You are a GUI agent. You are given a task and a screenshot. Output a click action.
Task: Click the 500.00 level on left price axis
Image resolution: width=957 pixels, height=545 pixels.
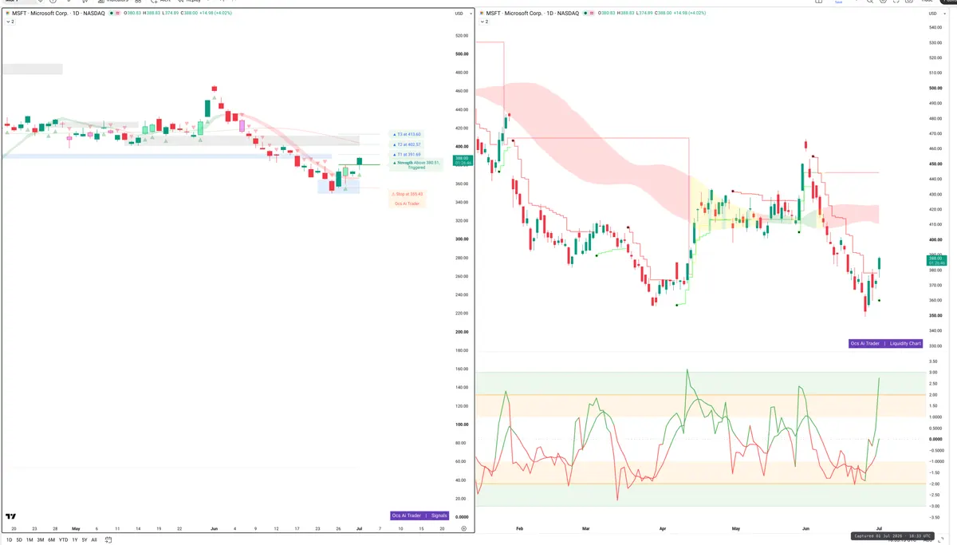[462, 54]
